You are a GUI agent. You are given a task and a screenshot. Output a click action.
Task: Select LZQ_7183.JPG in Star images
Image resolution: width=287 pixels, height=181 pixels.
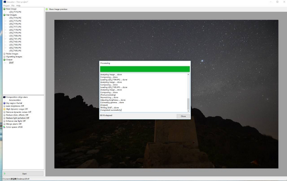coord(15,45)
